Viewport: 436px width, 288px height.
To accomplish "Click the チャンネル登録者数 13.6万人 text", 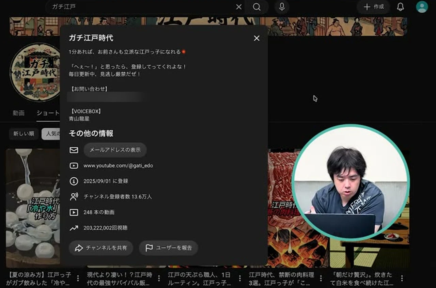I will coord(118,197).
